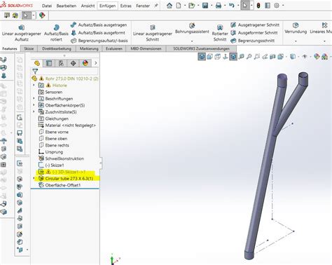Open dropdown arrow next to Undo icon
Image resolution: width=332 pixels, height=265 pixels.
point(237,6)
